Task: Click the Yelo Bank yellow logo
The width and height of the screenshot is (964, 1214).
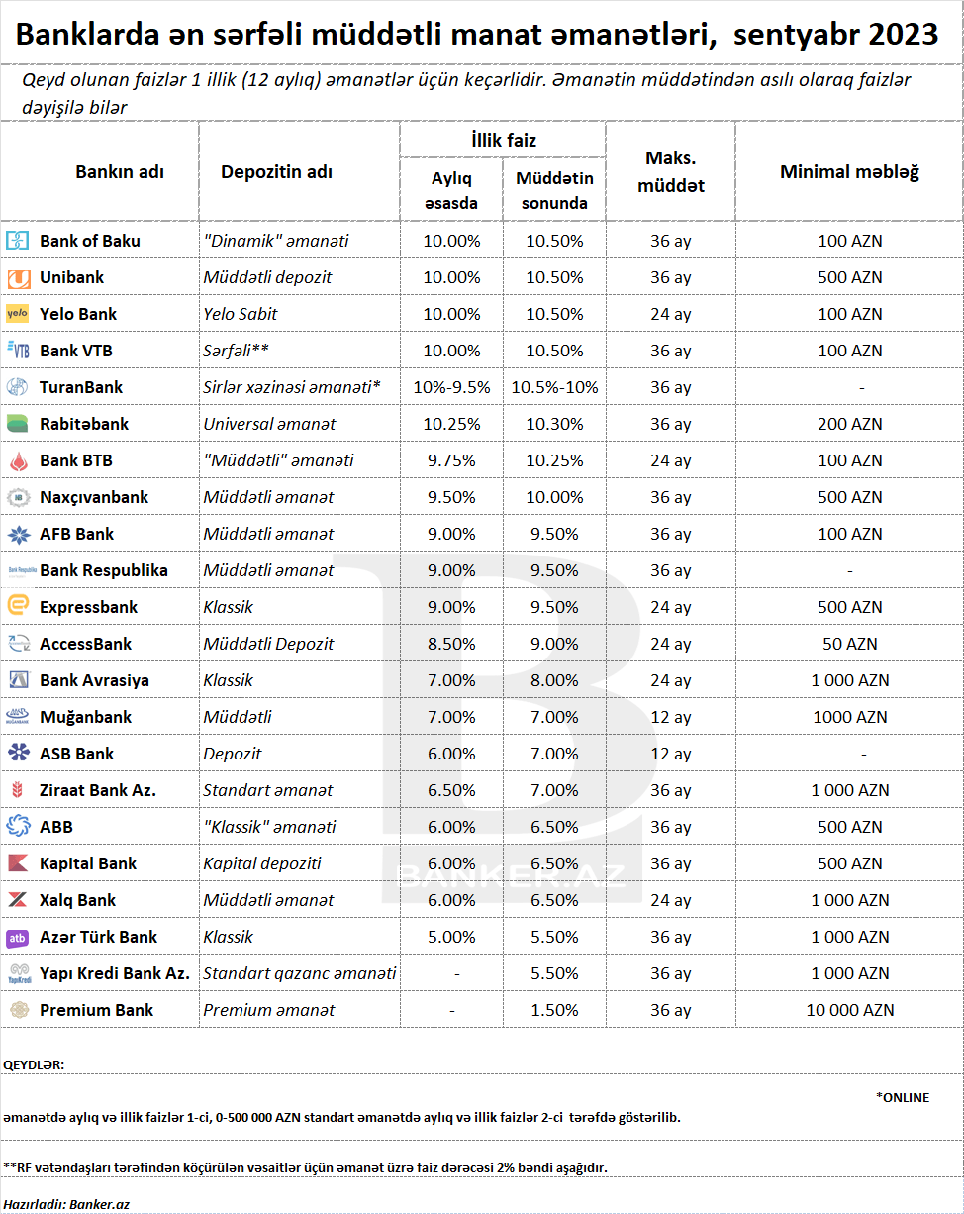Action: click(x=19, y=314)
